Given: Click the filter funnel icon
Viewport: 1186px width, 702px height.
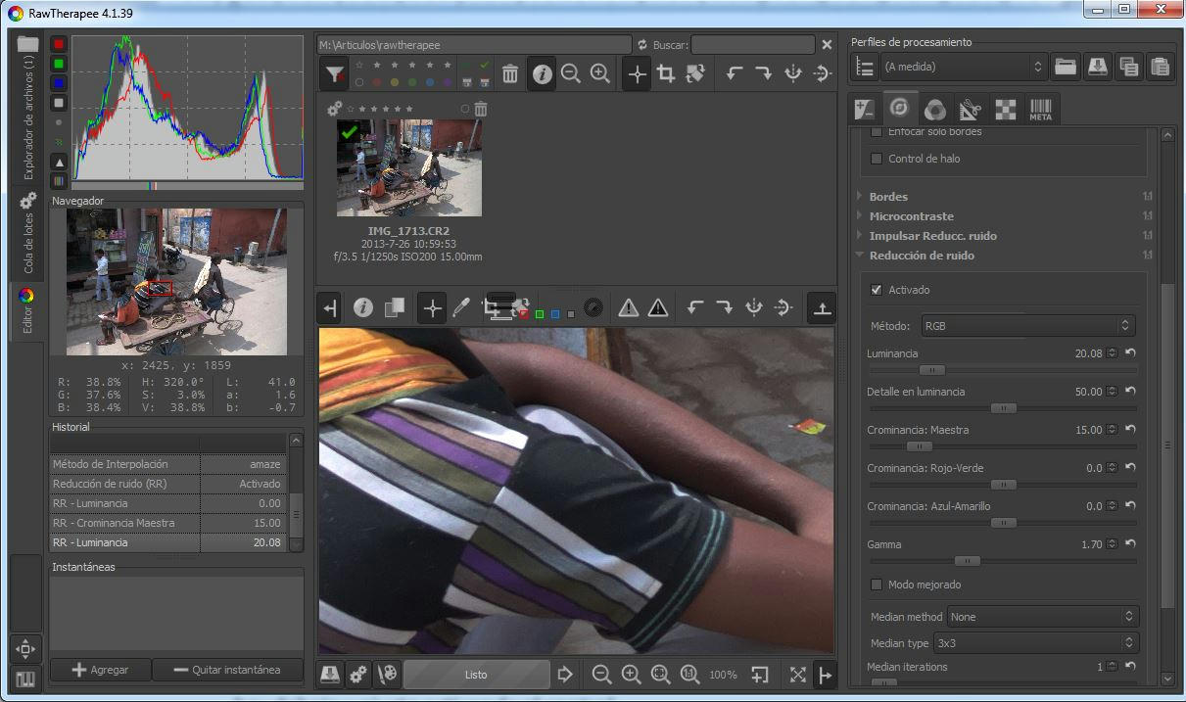Looking at the screenshot, I should coord(335,74).
